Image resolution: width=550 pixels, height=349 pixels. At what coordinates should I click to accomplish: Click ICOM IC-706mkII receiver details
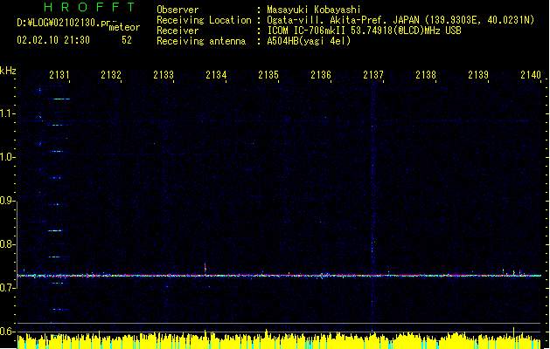[x=364, y=31]
